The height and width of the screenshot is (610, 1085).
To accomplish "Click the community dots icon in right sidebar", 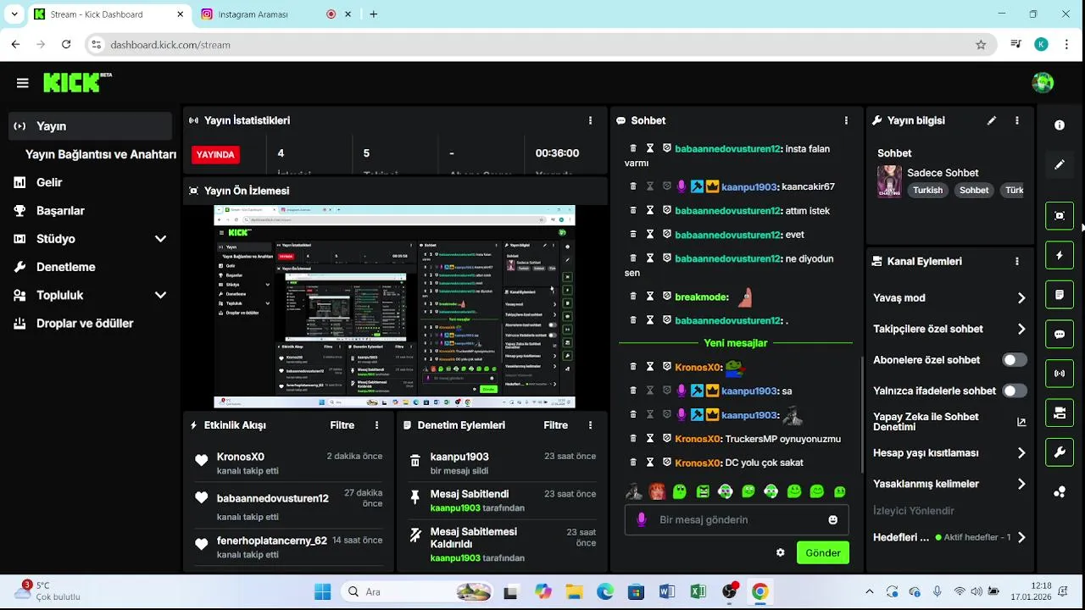I will (1060, 492).
